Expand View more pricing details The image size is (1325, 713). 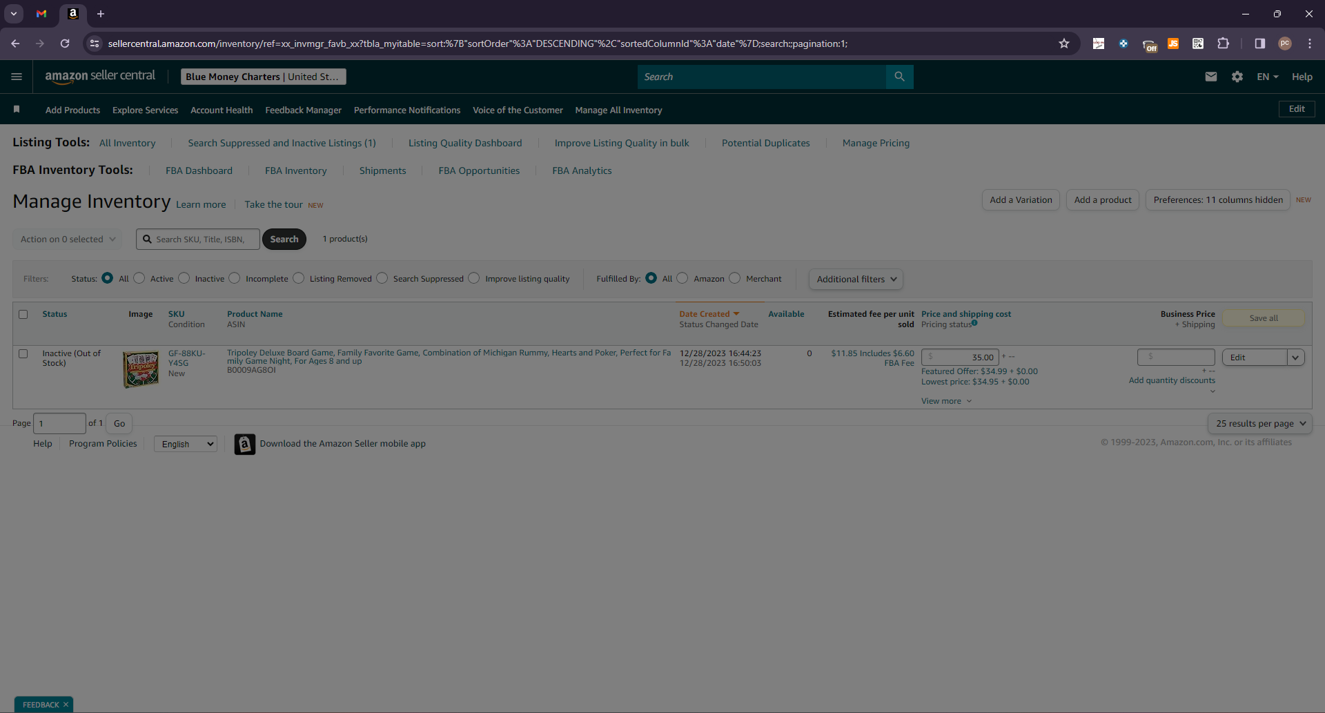pos(946,401)
